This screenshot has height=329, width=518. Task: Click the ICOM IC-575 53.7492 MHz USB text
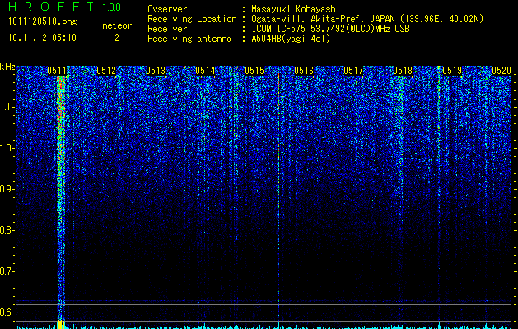(330, 29)
